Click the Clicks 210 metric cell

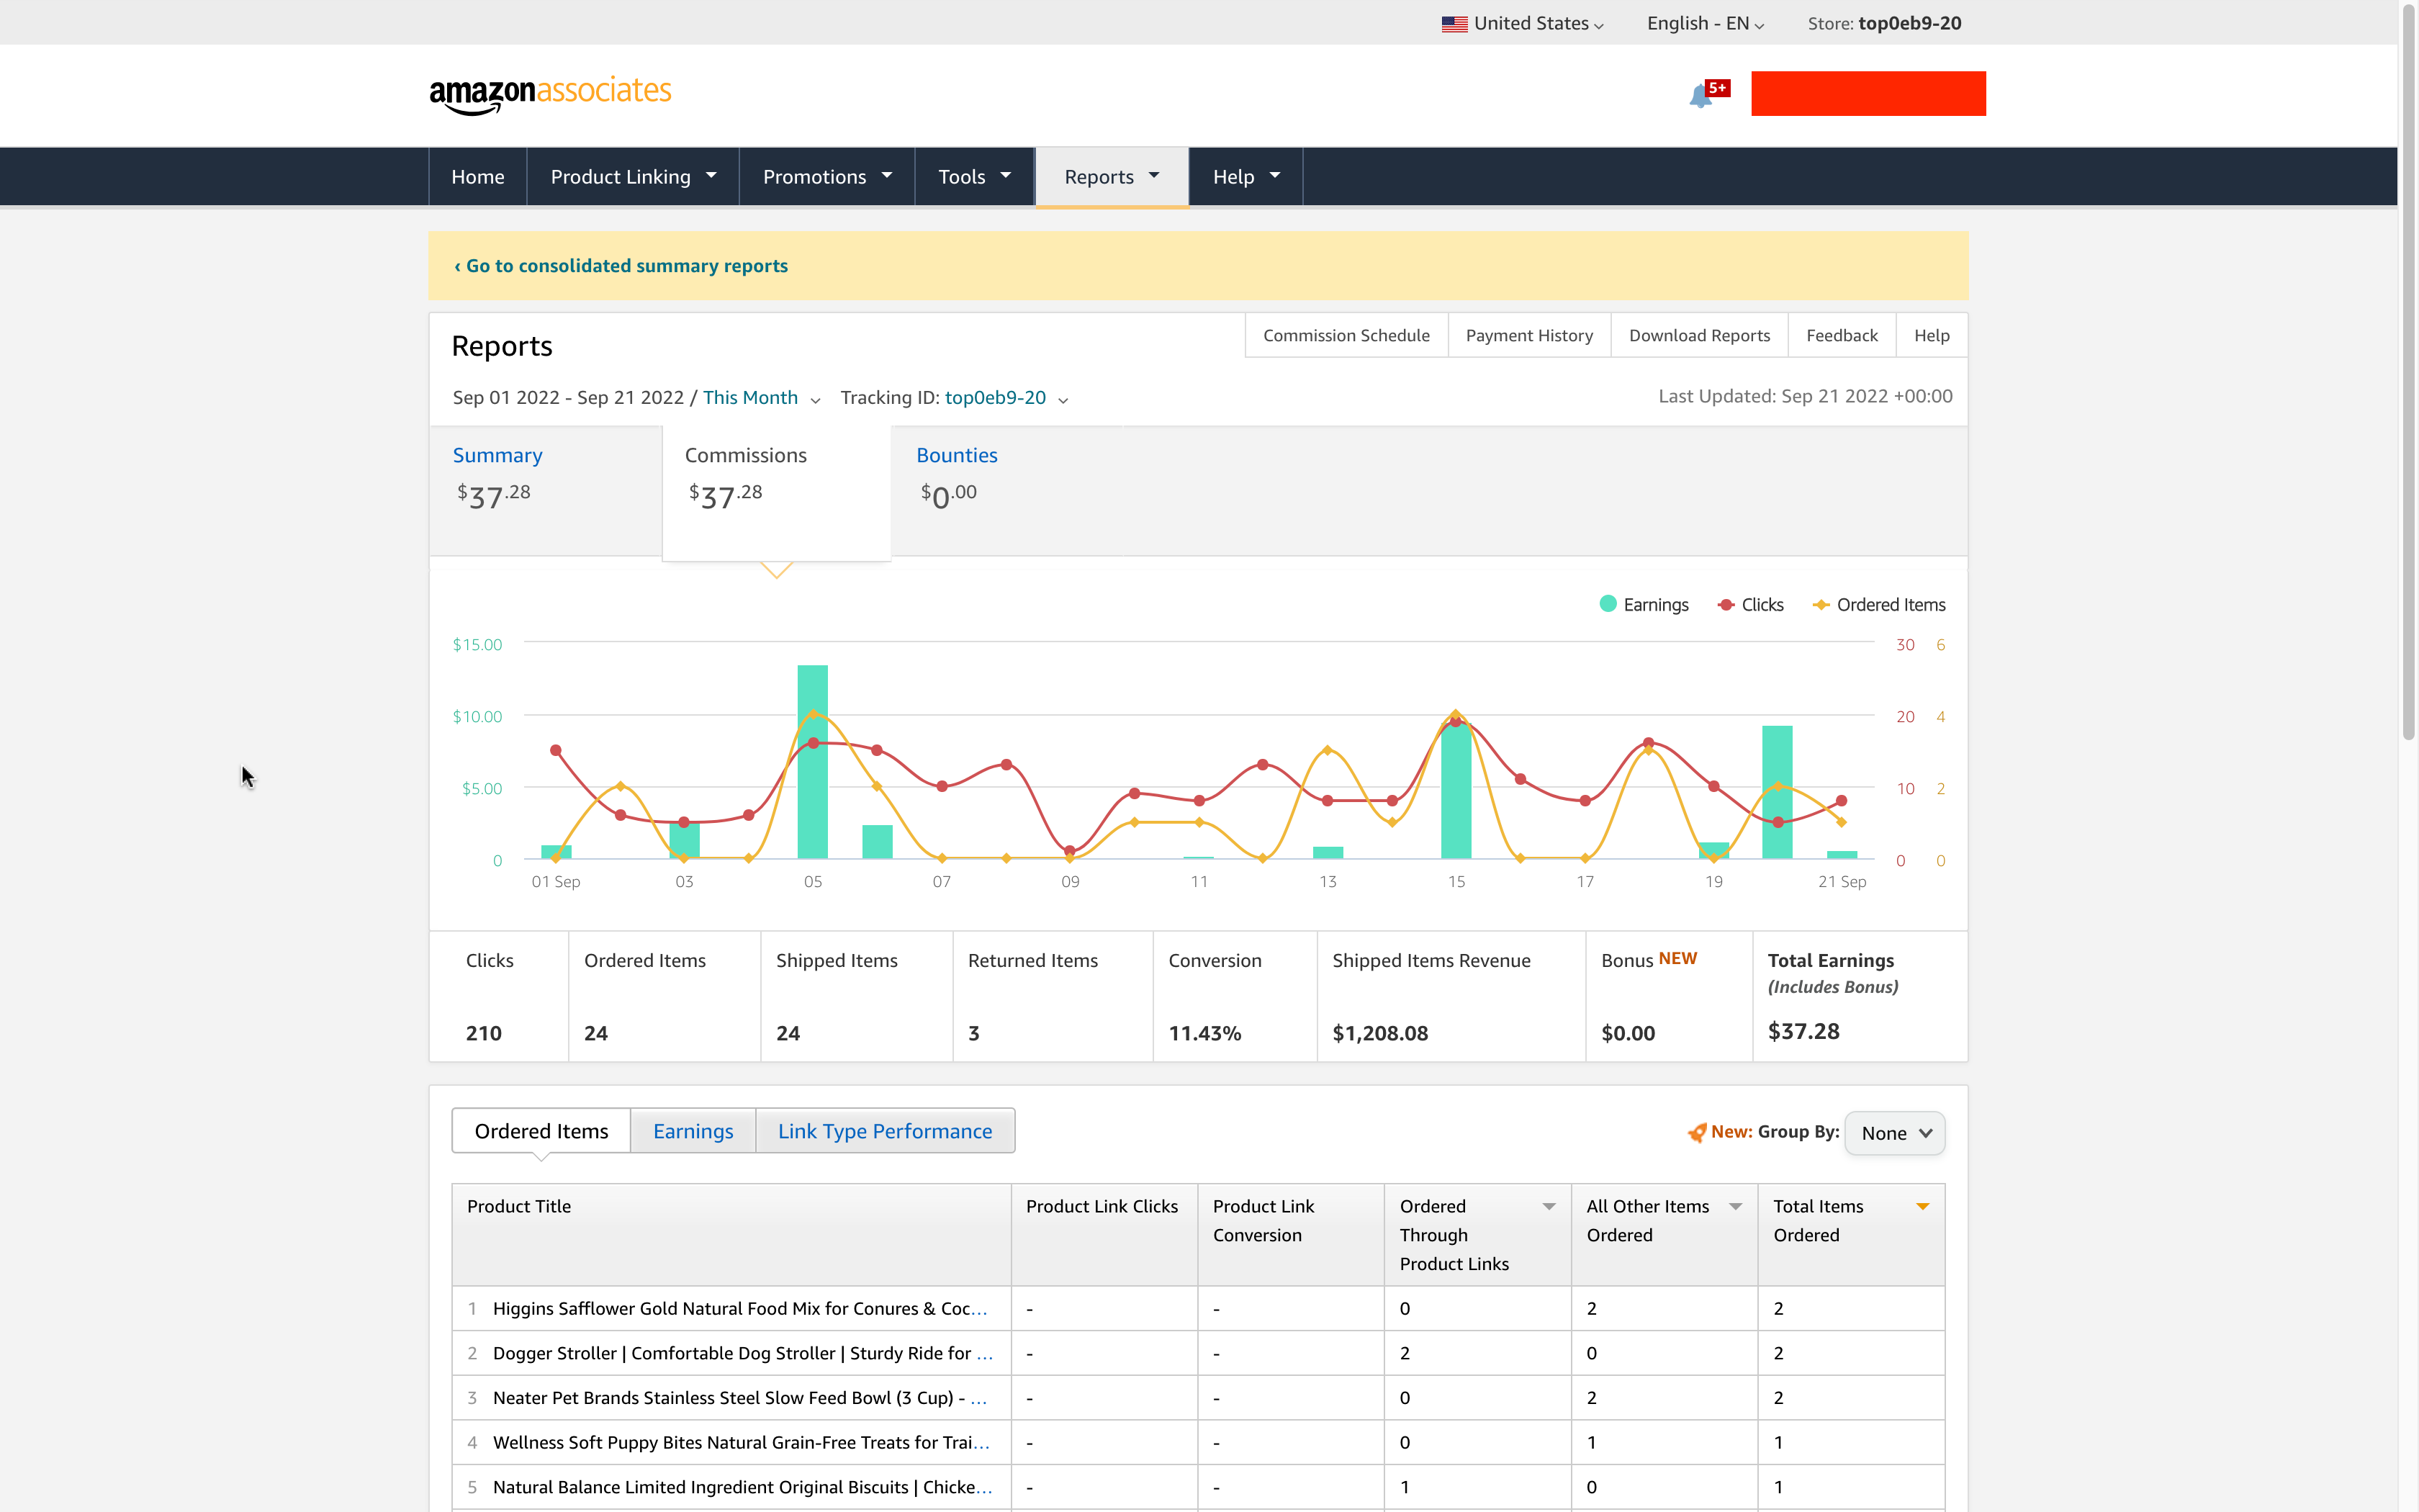(500, 997)
